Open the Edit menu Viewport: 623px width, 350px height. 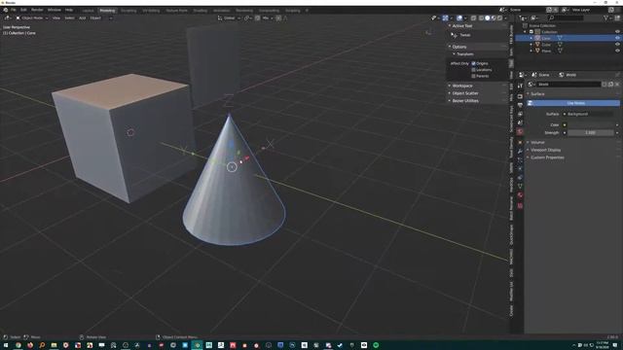click(x=23, y=10)
